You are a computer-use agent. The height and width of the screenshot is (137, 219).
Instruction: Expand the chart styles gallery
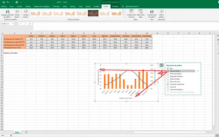tap(123, 16)
